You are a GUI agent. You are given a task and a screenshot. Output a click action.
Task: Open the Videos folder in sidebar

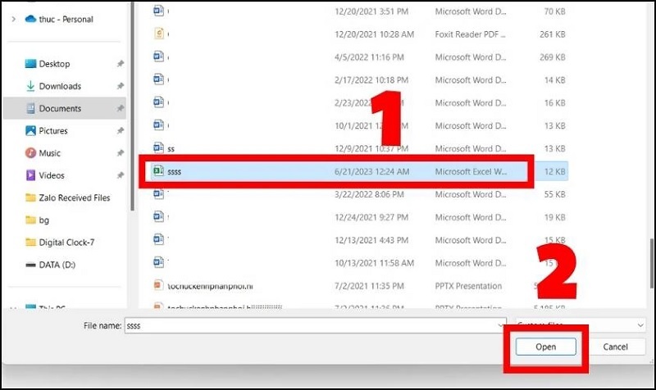tap(51, 175)
